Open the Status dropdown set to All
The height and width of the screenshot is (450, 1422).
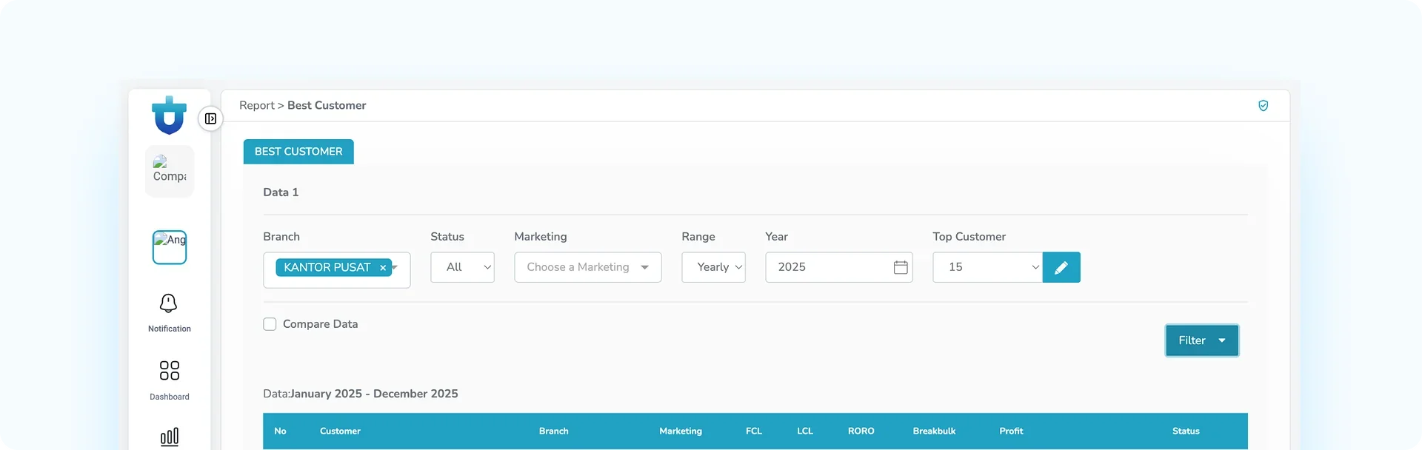pos(462,267)
